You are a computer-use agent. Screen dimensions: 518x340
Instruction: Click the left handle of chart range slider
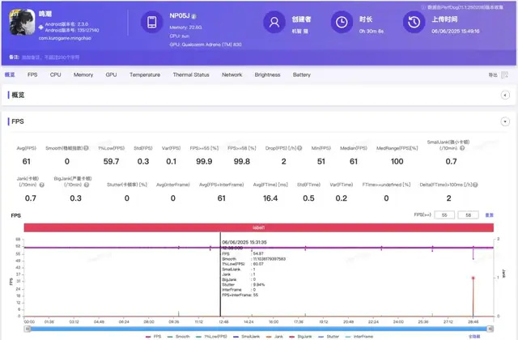(28, 329)
